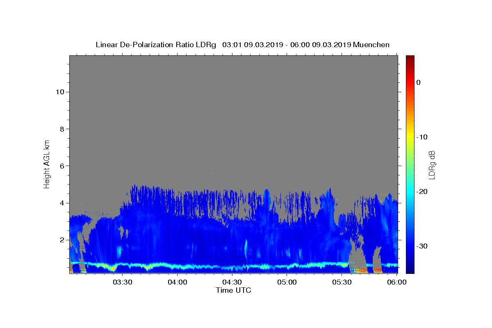Click the height axis label 4
492x328 pixels.
point(62,203)
